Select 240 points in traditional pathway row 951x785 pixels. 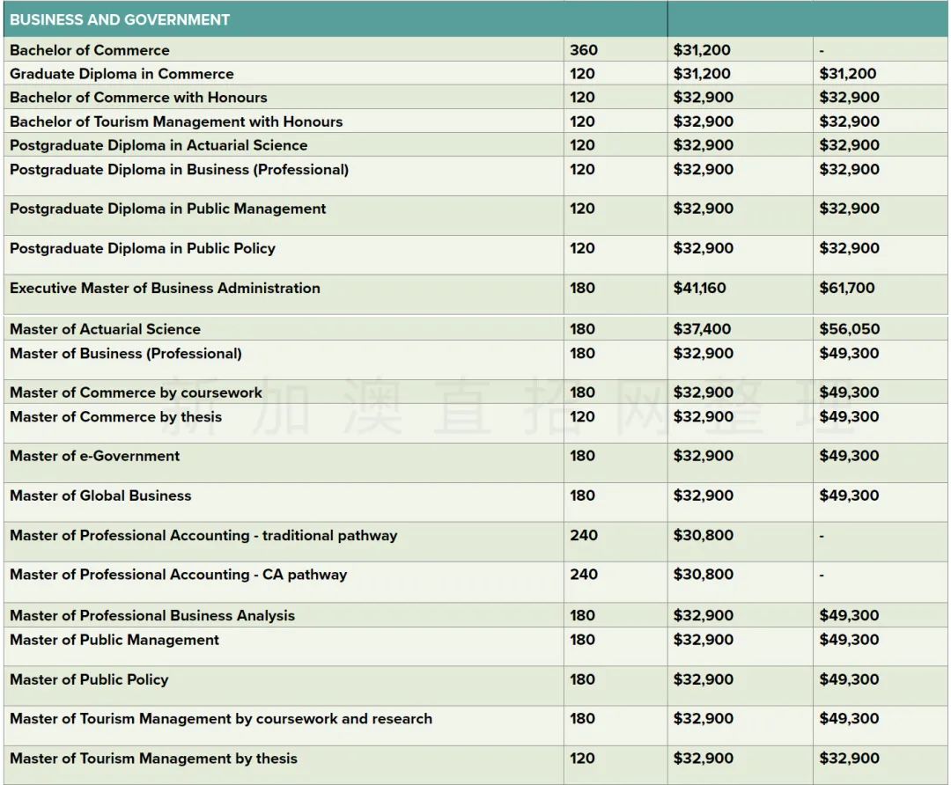[x=584, y=535]
